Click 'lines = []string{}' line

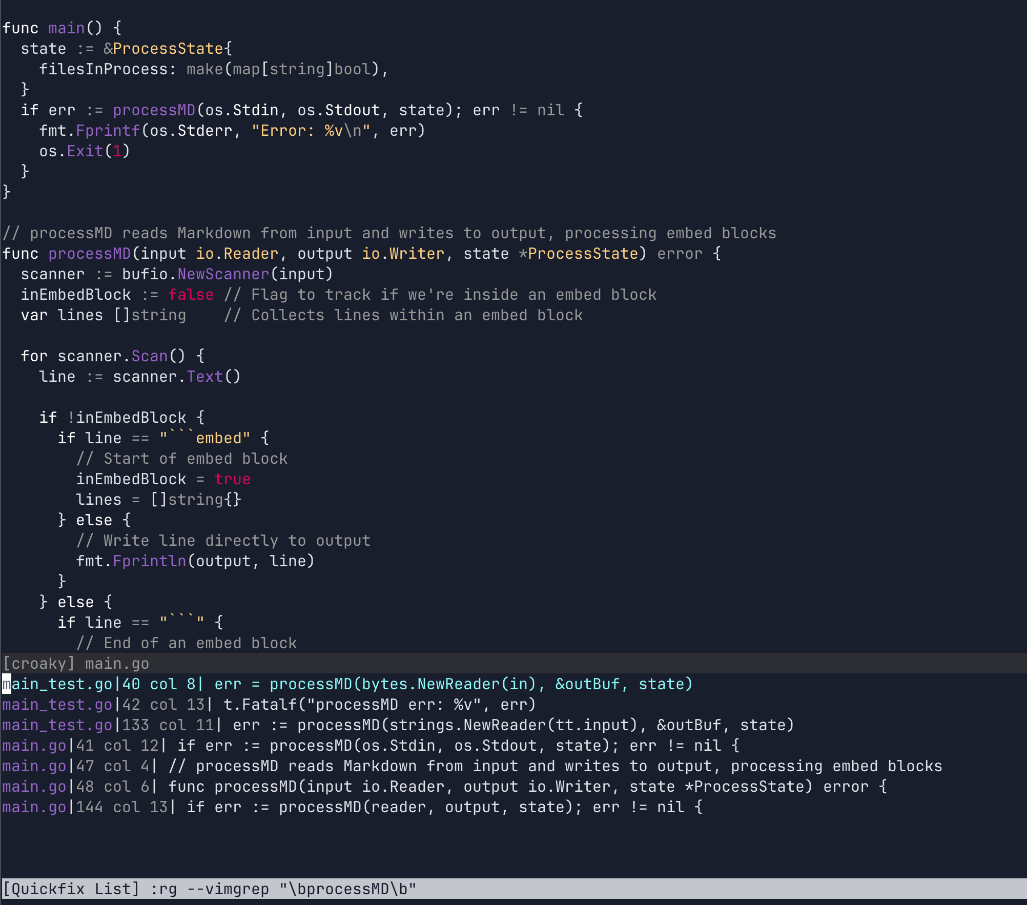click(158, 500)
